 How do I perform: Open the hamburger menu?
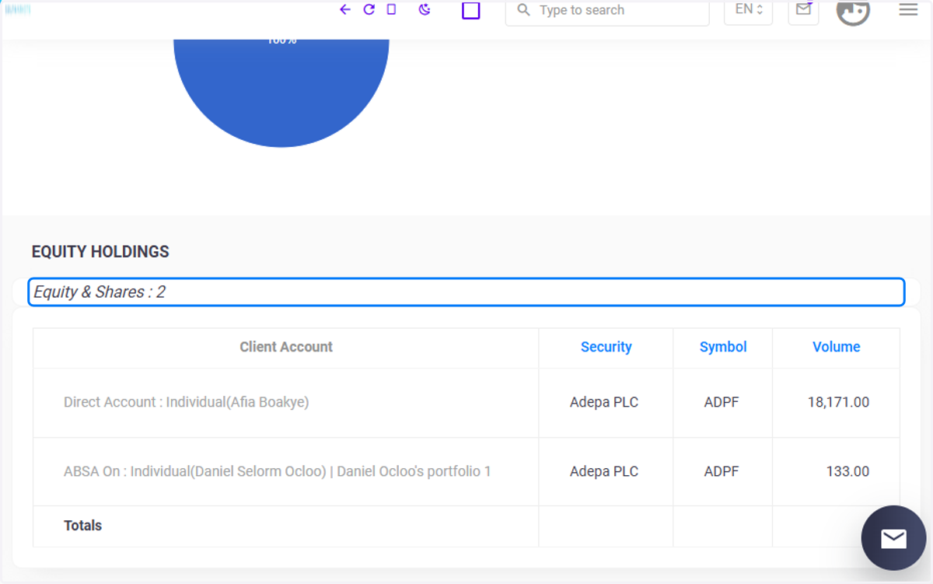pos(908,10)
